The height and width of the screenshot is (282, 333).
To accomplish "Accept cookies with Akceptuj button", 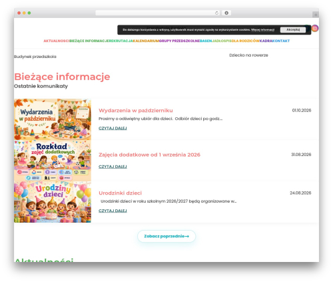I will click(x=293, y=30).
